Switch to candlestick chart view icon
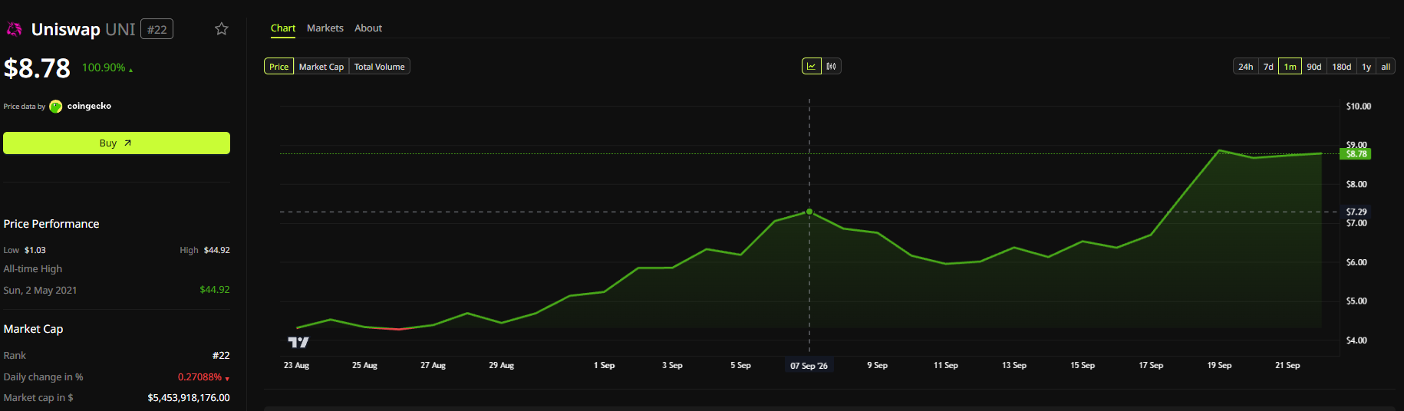This screenshot has width=1404, height=411. (x=831, y=67)
